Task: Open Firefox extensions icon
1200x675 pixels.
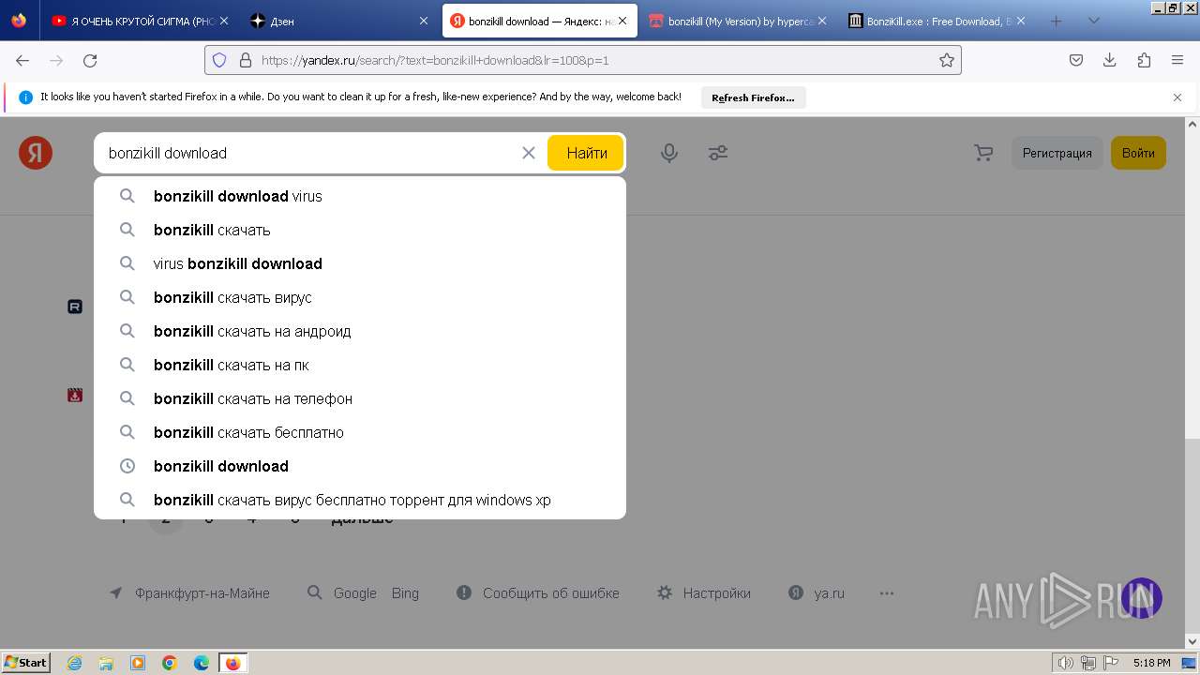Action: click(x=1144, y=60)
